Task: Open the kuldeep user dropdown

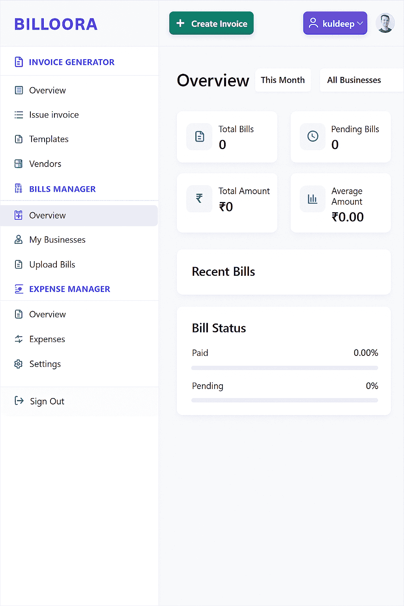Action: 335,23
